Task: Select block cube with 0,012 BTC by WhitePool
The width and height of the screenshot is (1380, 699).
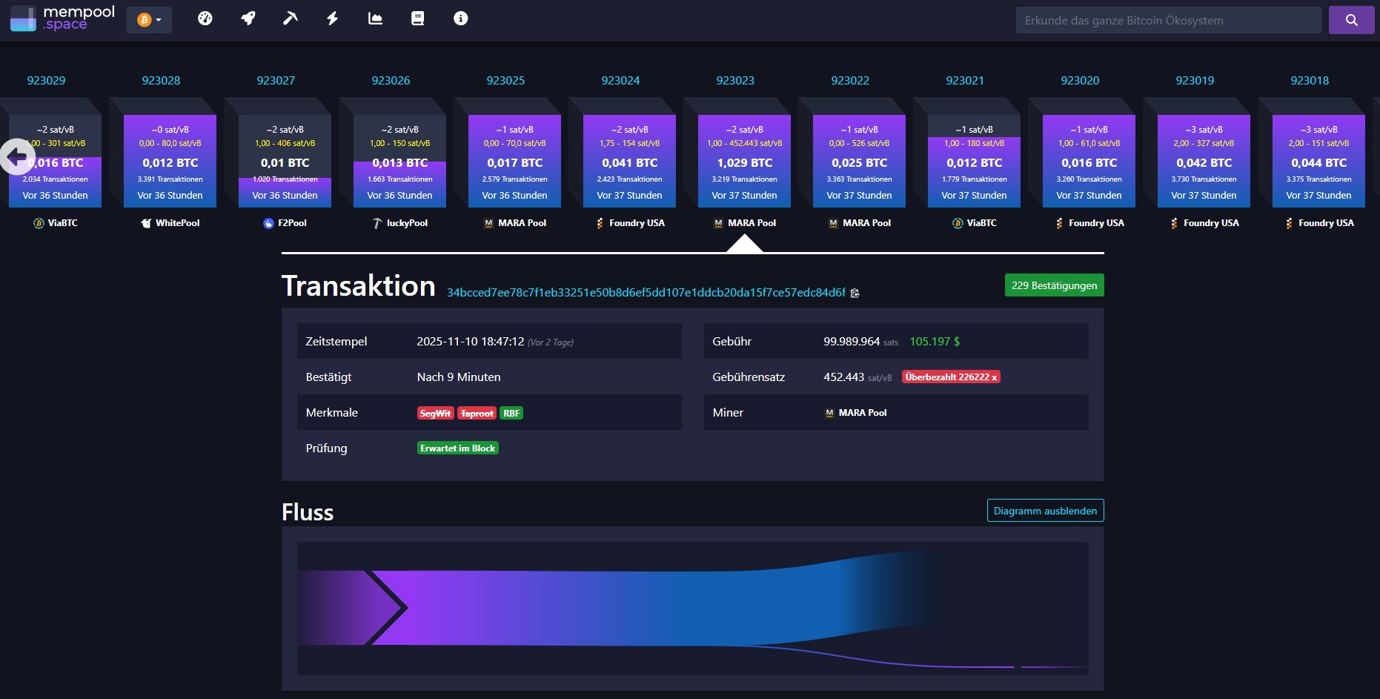Action: coord(170,161)
